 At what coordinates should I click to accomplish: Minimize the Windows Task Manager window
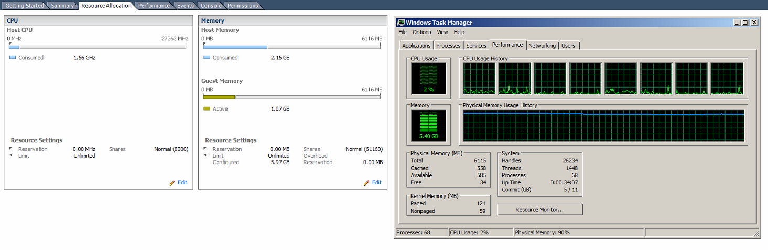(x=737, y=23)
